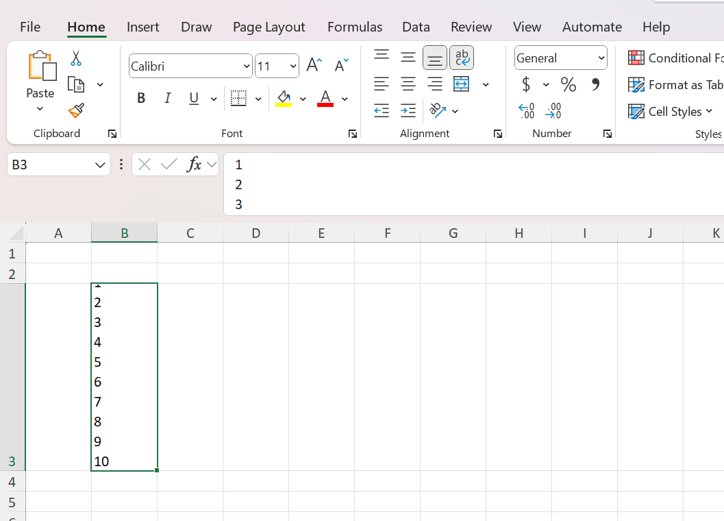Select the Format Painter tool
Screen dimensions: 724x521
point(75,111)
